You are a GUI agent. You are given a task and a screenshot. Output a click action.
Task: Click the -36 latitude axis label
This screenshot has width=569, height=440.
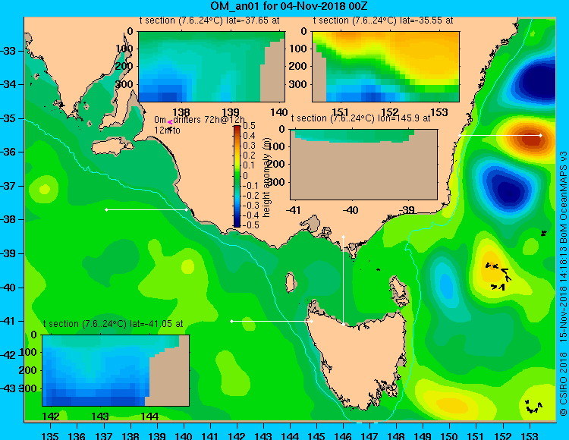[8, 152]
